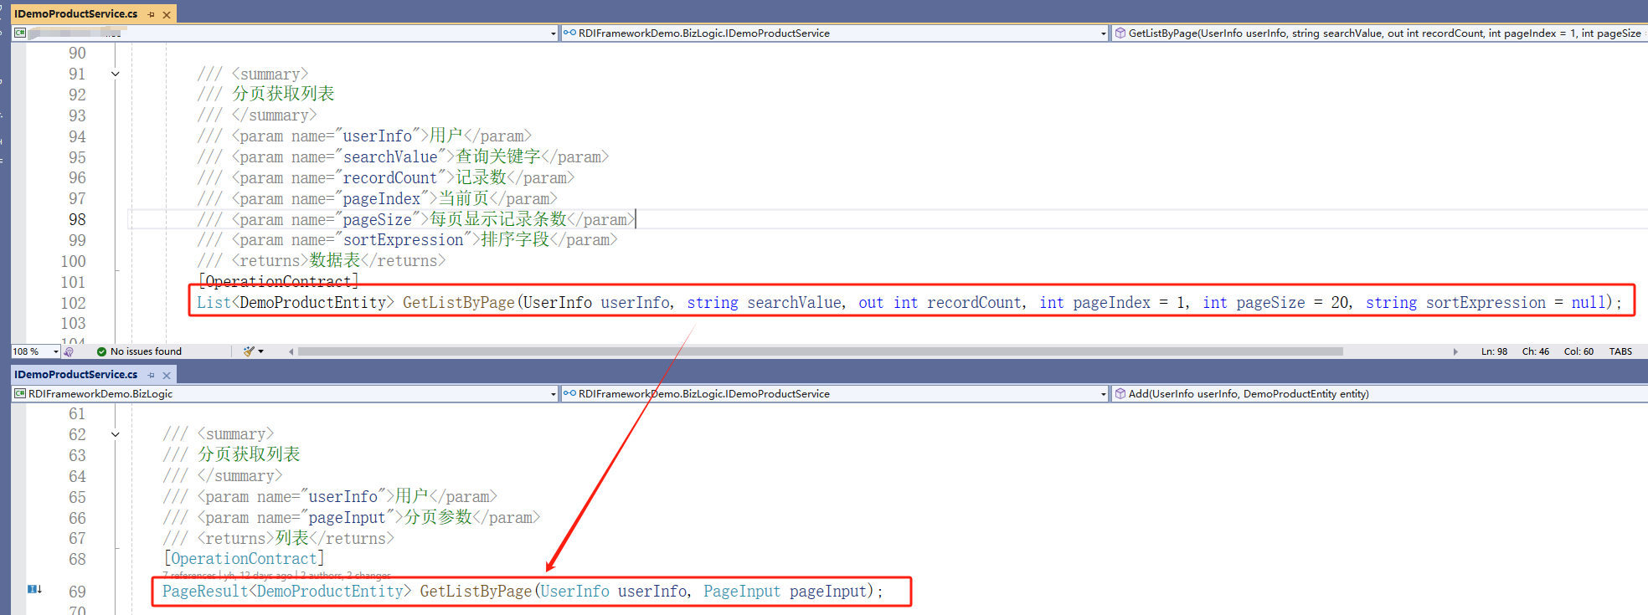The width and height of the screenshot is (1648, 615).
Task: Click the Ln: 98 line indicator
Action: pyautogui.click(x=1494, y=351)
